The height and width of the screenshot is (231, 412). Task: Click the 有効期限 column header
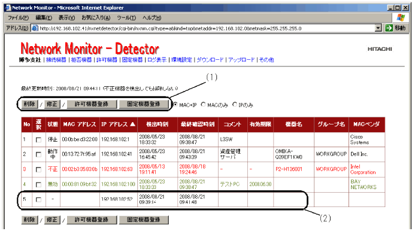(x=260, y=124)
